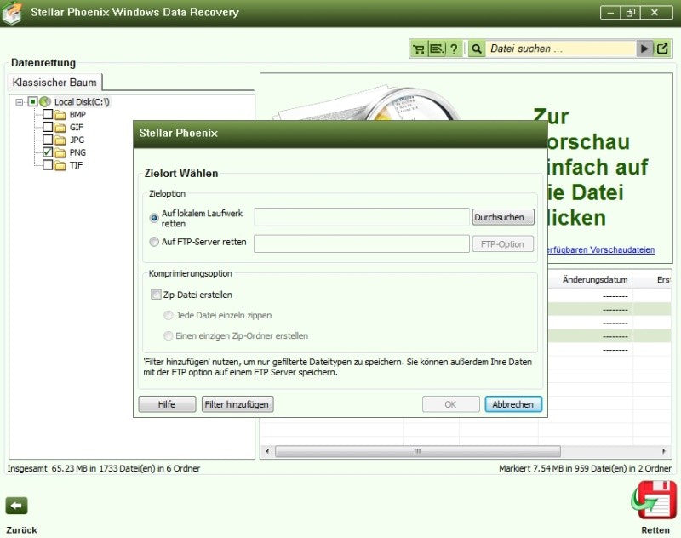Start file search with play arrow
This screenshot has width=681, height=538.
[x=644, y=49]
